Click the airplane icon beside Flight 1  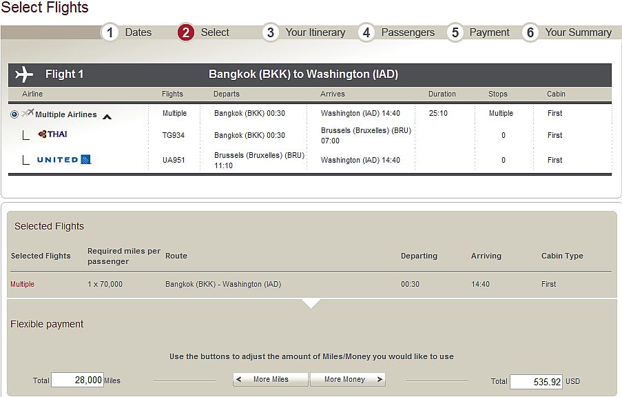[x=24, y=74]
